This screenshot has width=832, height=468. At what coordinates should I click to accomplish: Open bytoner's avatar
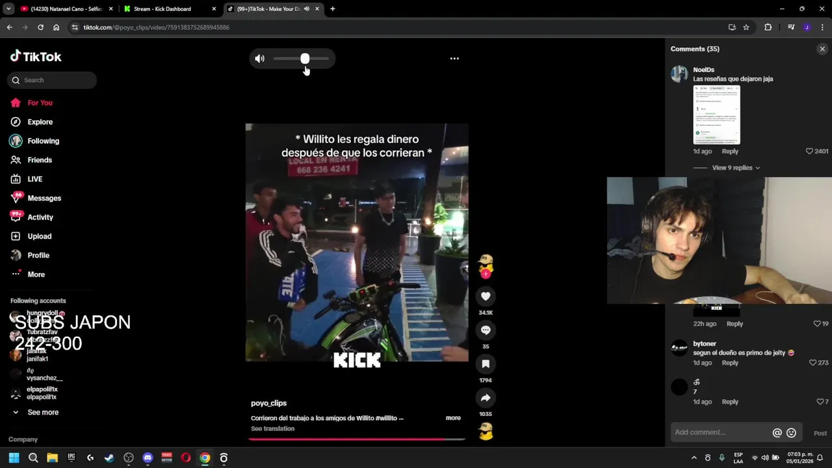click(x=679, y=348)
